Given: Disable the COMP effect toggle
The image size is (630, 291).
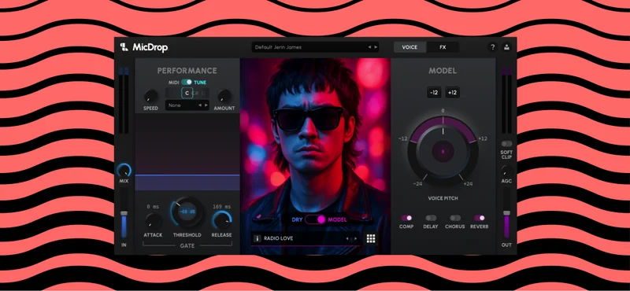Looking at the screenshot, I should [x=406, y=218].
